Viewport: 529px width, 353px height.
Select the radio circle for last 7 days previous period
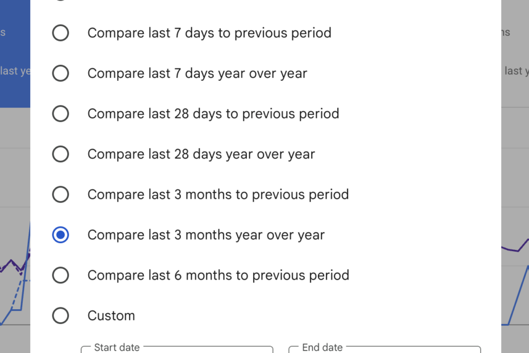(x=60, y=33)
